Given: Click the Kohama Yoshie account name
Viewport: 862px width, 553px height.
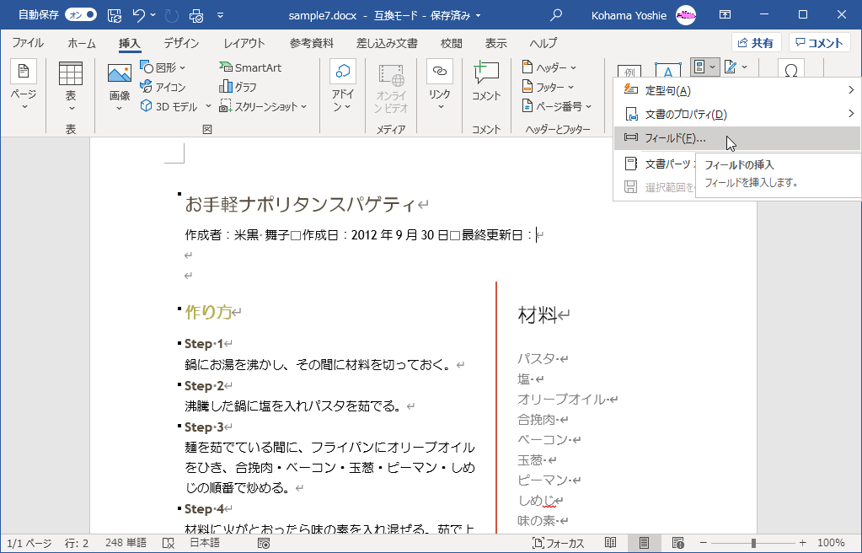Looking at the screenshot, I should [x=629, y=15].
